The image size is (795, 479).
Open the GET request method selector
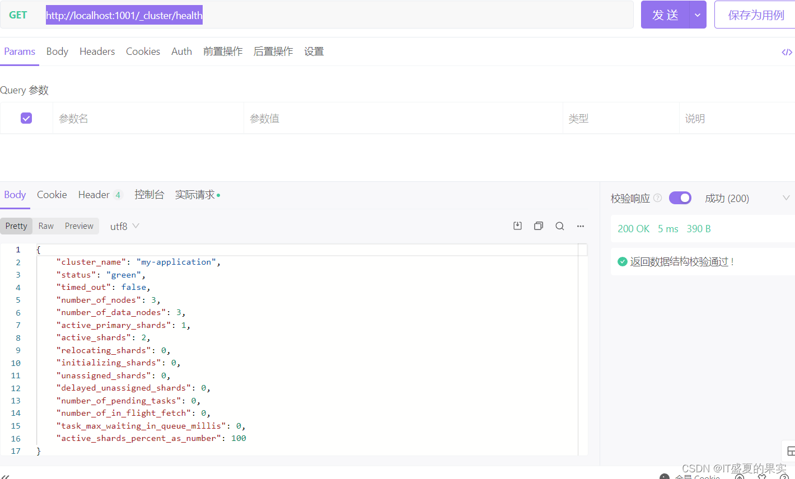(18, 15)
